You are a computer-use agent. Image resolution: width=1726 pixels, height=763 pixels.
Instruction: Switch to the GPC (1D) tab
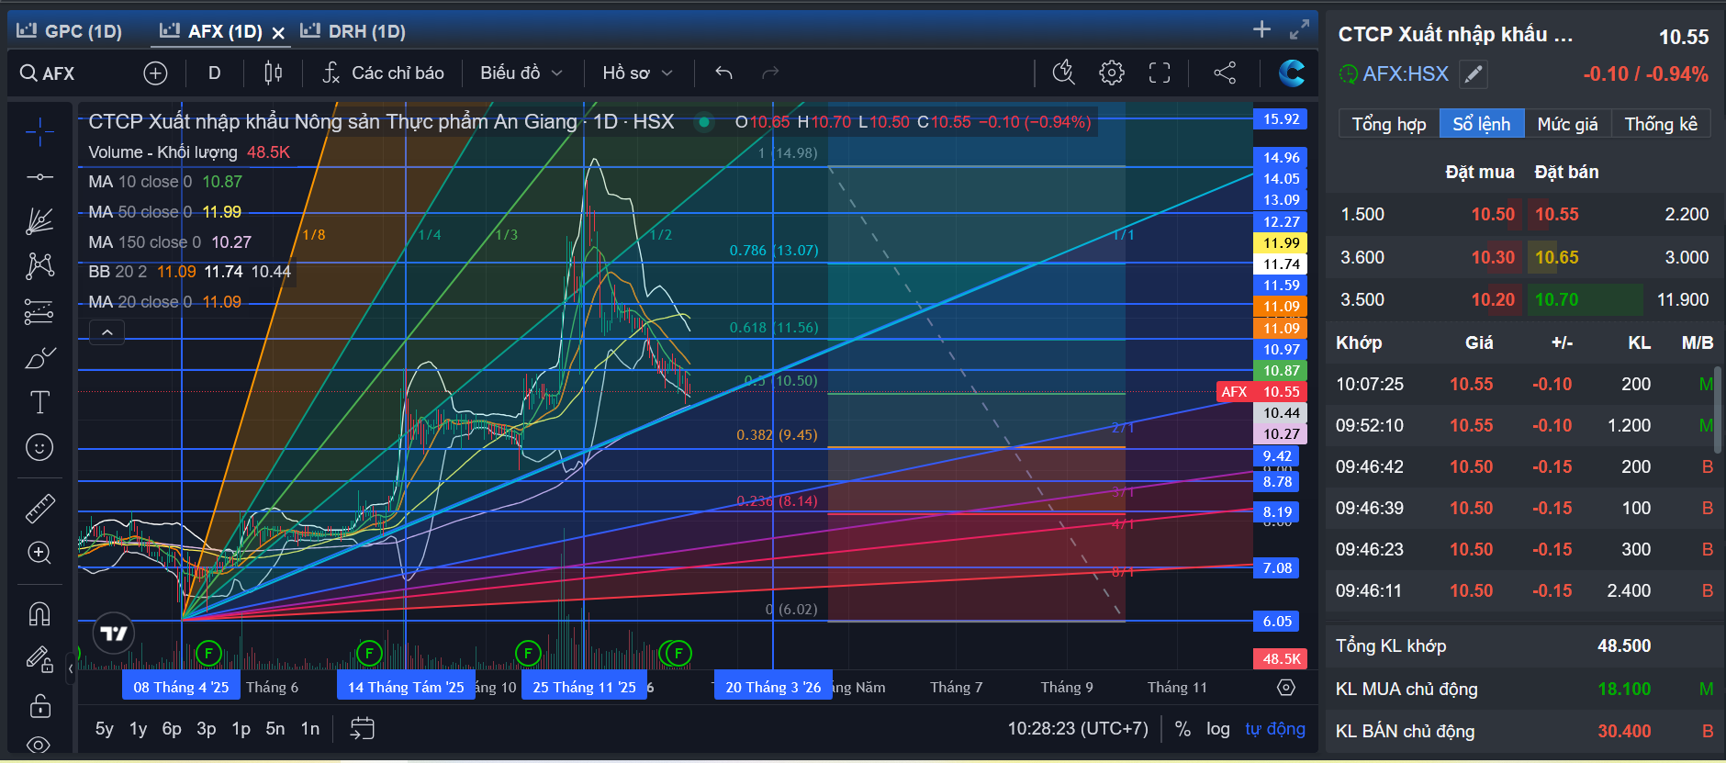[x=70, y=31]
